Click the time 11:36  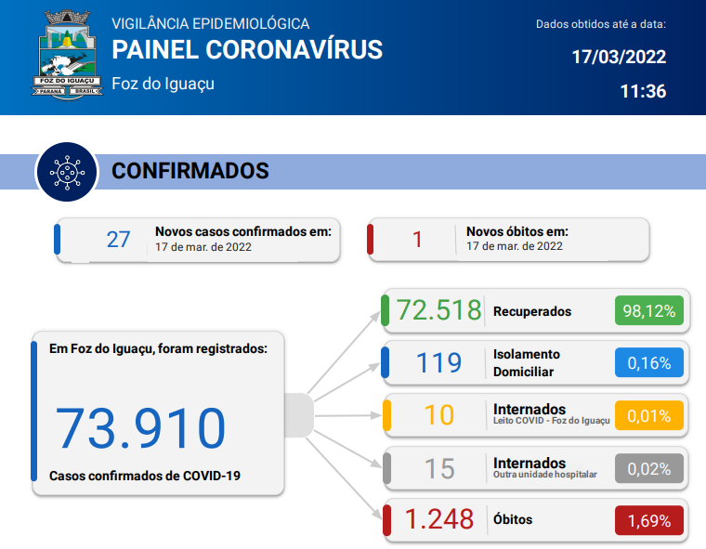pyautogui.click(x=643, y=91)
